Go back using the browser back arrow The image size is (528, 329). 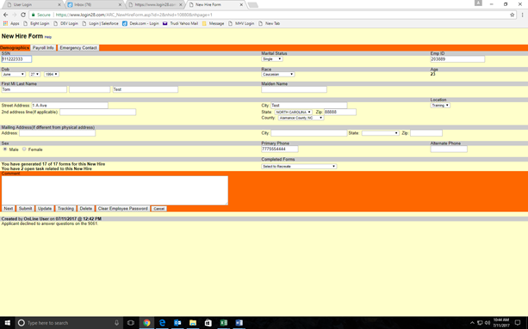pos(5,15)
